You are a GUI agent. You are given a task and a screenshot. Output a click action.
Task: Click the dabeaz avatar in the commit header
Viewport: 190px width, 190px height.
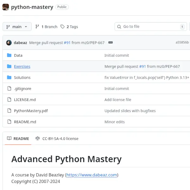point(9,43)
